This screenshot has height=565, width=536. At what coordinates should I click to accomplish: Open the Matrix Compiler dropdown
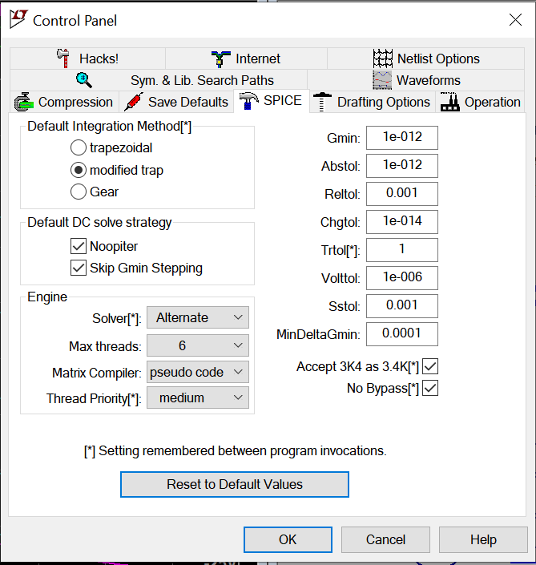[x=198, y=372]
